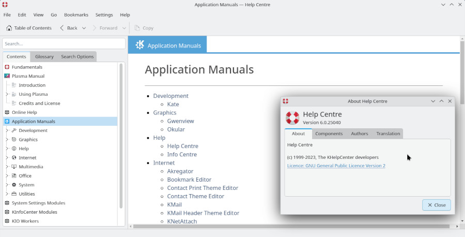Open the Edit menu

click(x=22, y=15)
